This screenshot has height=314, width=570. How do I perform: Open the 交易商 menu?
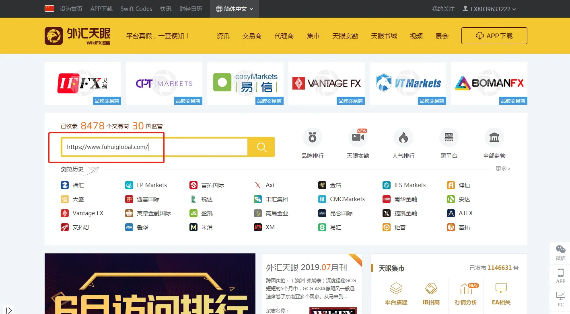[252, 36]
